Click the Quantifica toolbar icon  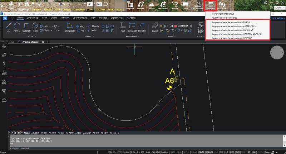(x=210, y=5)
